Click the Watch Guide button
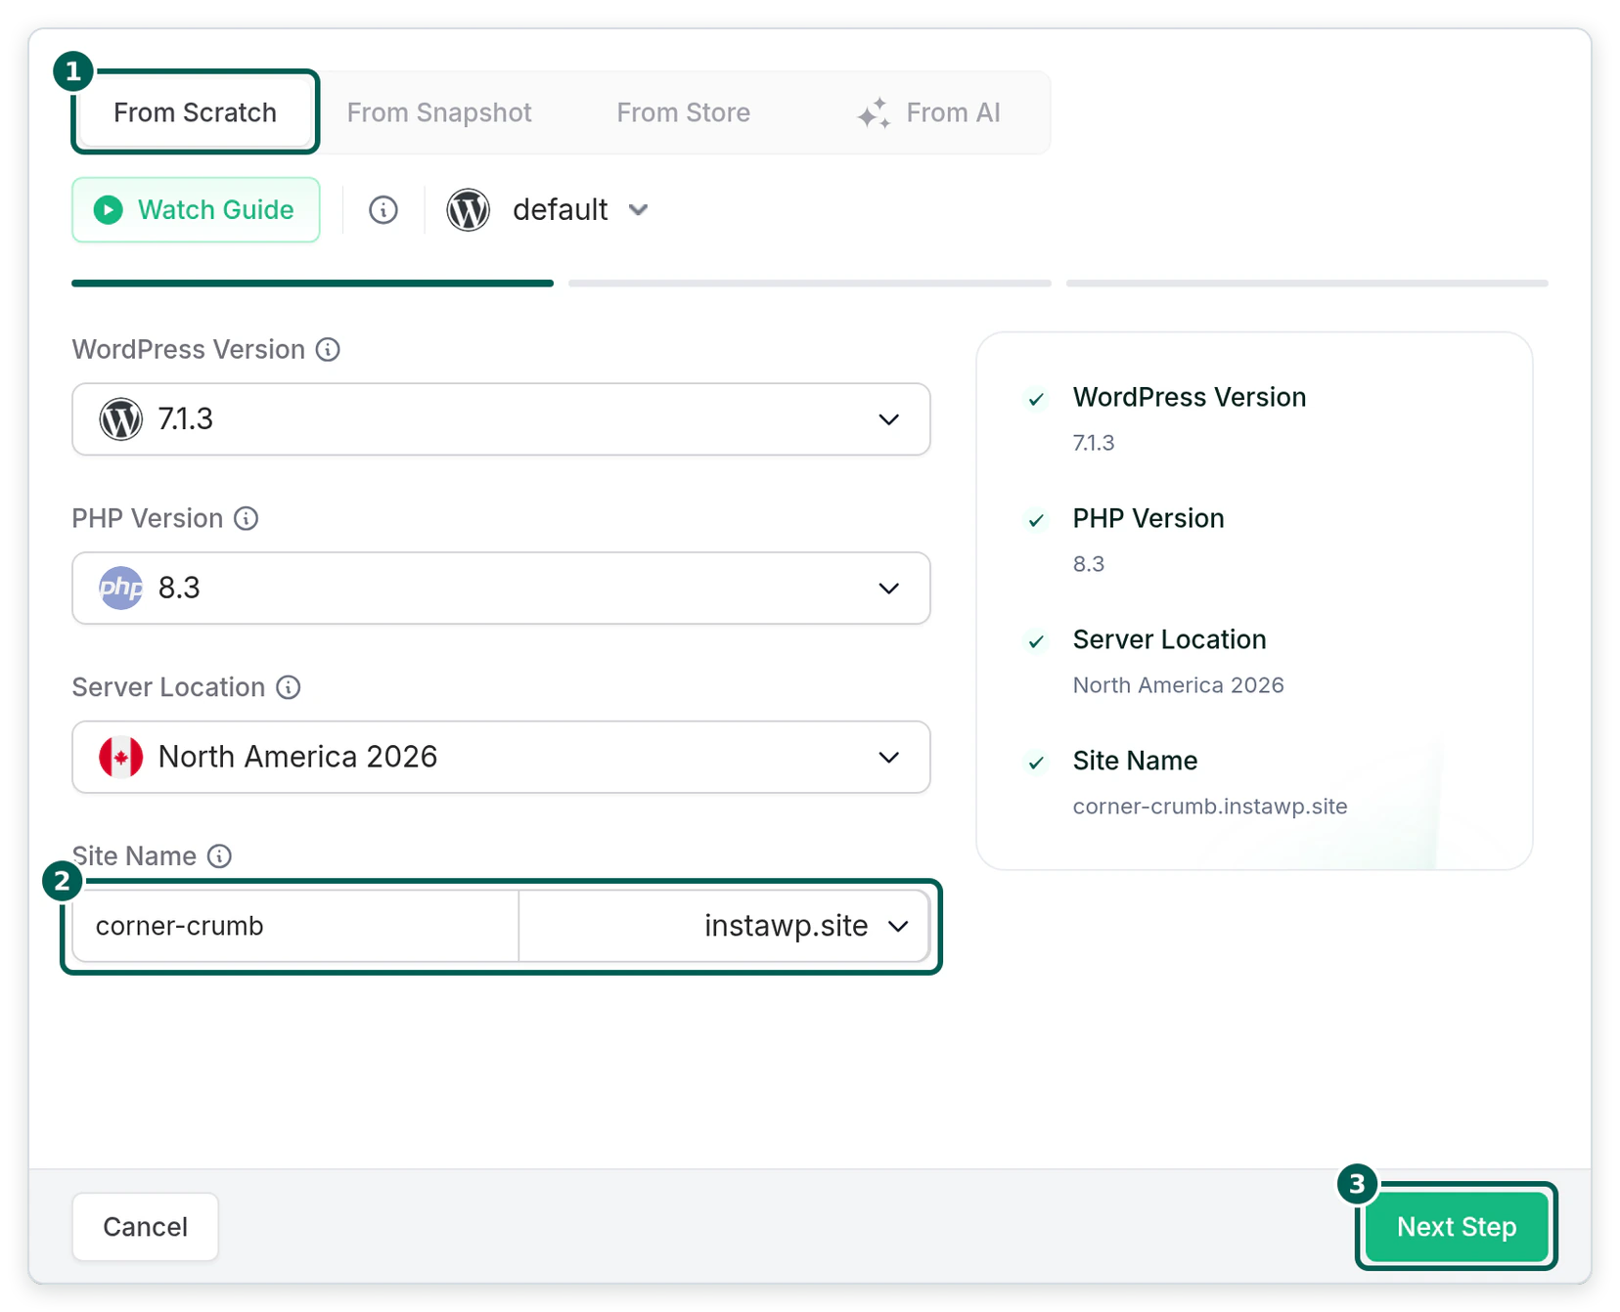1620x1312 pixels. [x=196, y=209]
